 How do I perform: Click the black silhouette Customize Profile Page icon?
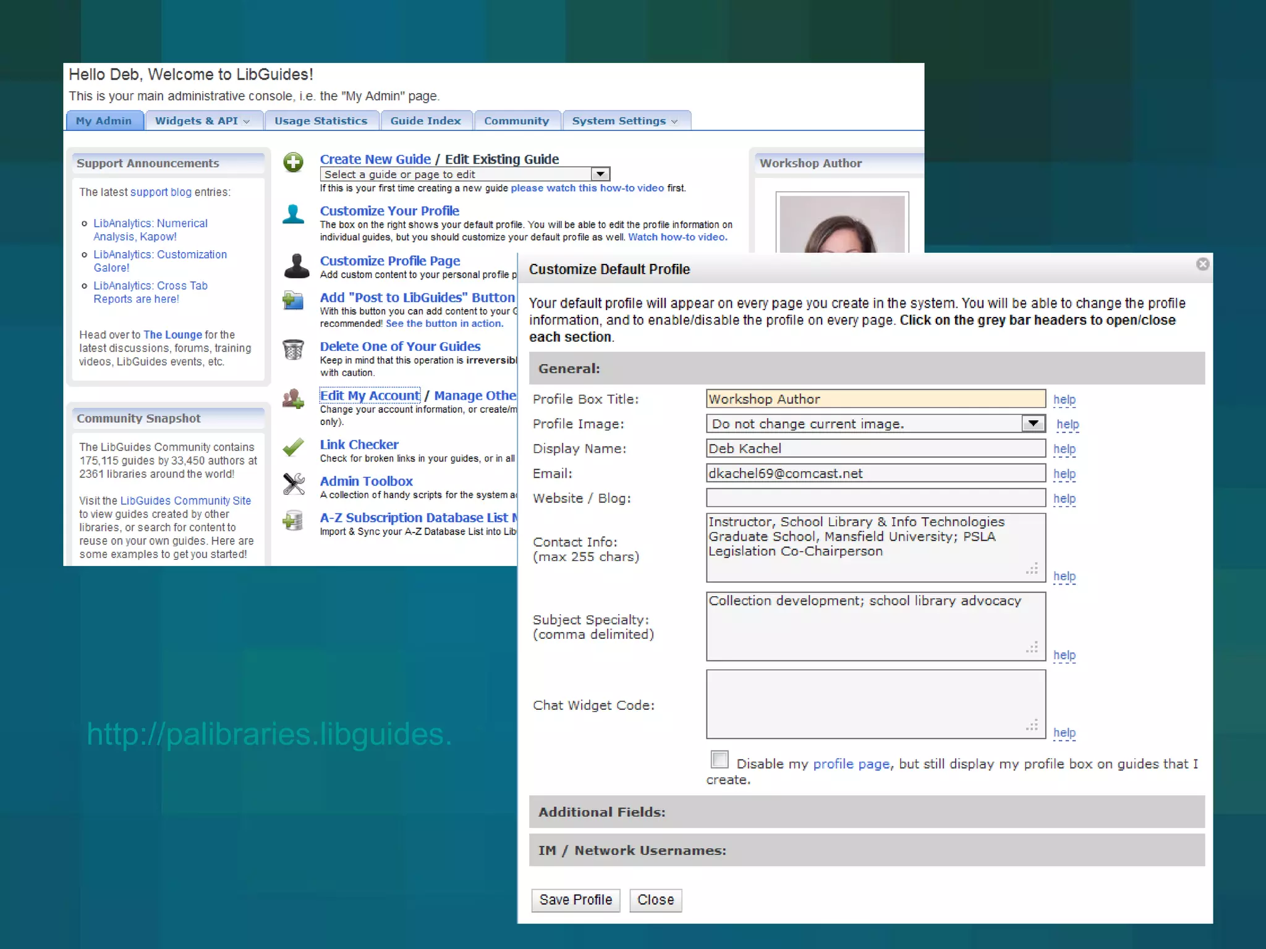(296, 266)
